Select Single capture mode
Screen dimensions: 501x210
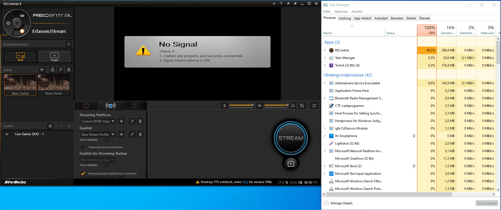tap(54, 57)
